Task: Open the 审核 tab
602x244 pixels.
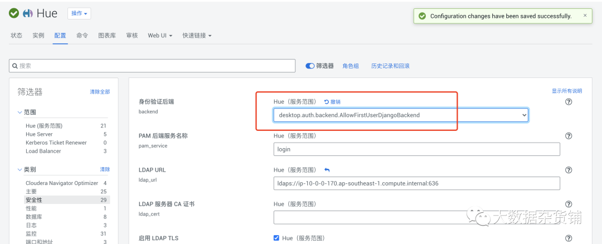Action: (132, 35)
